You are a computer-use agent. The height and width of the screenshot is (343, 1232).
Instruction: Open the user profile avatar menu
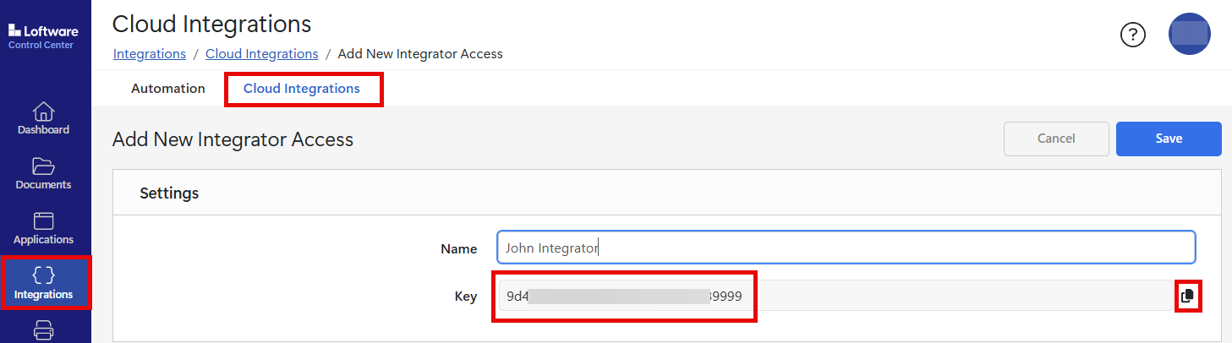(x=1189, y=35)
